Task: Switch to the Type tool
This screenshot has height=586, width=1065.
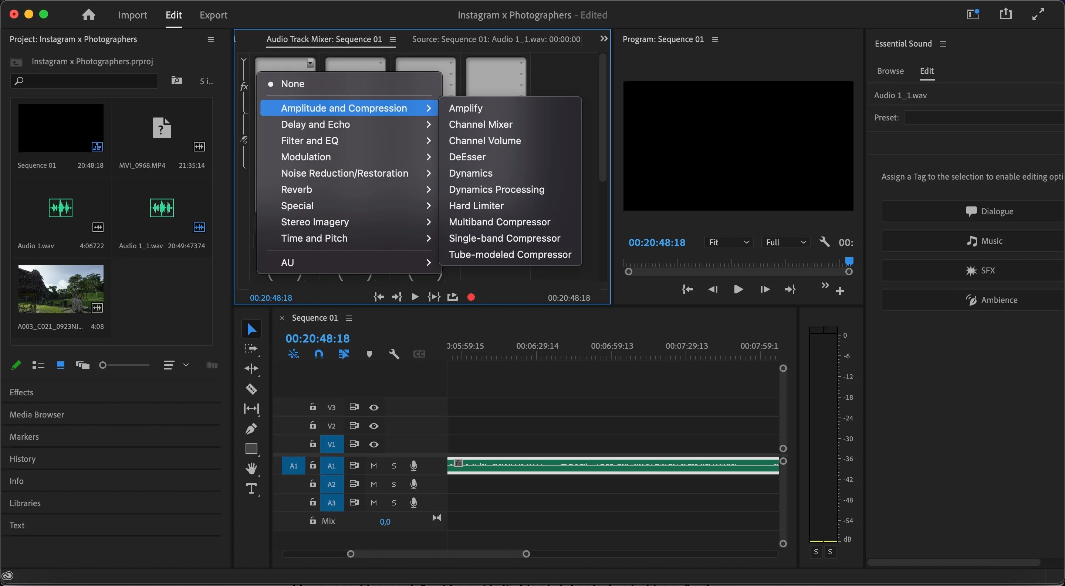Action: [251, 488]
